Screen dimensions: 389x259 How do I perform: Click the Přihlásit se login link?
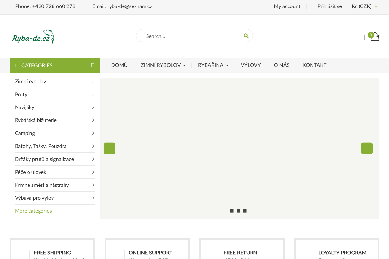pos(330,6)
